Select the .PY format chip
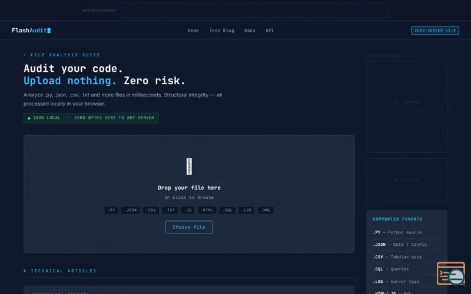Screen dimensions: 471x294 coord(111,210)
